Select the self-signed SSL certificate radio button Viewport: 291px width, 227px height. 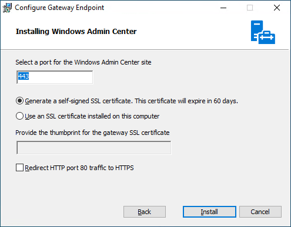tap(19, 101)
